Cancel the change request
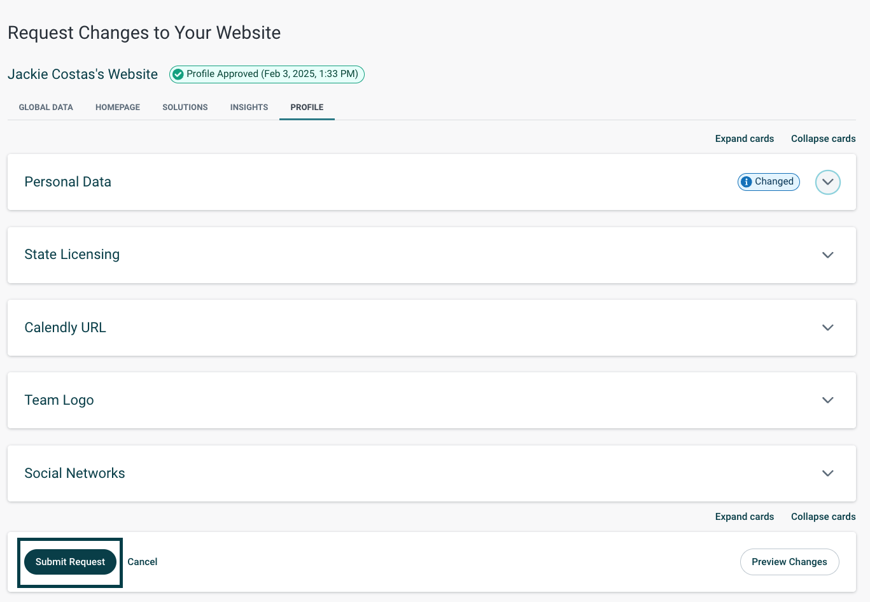This screenshot has height=602, width=870. tap(143, 562)
